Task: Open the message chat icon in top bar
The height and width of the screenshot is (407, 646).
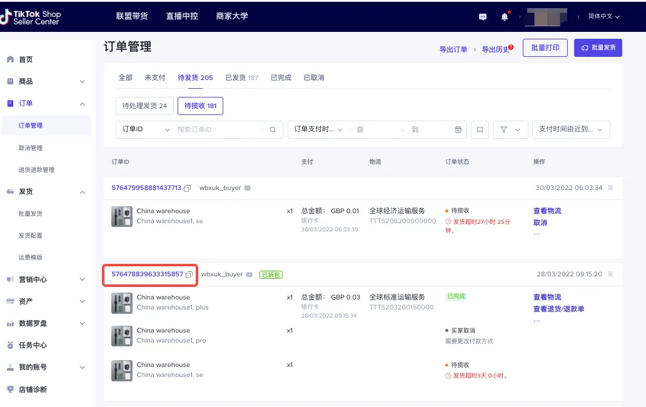Action: tap(482, 17)
